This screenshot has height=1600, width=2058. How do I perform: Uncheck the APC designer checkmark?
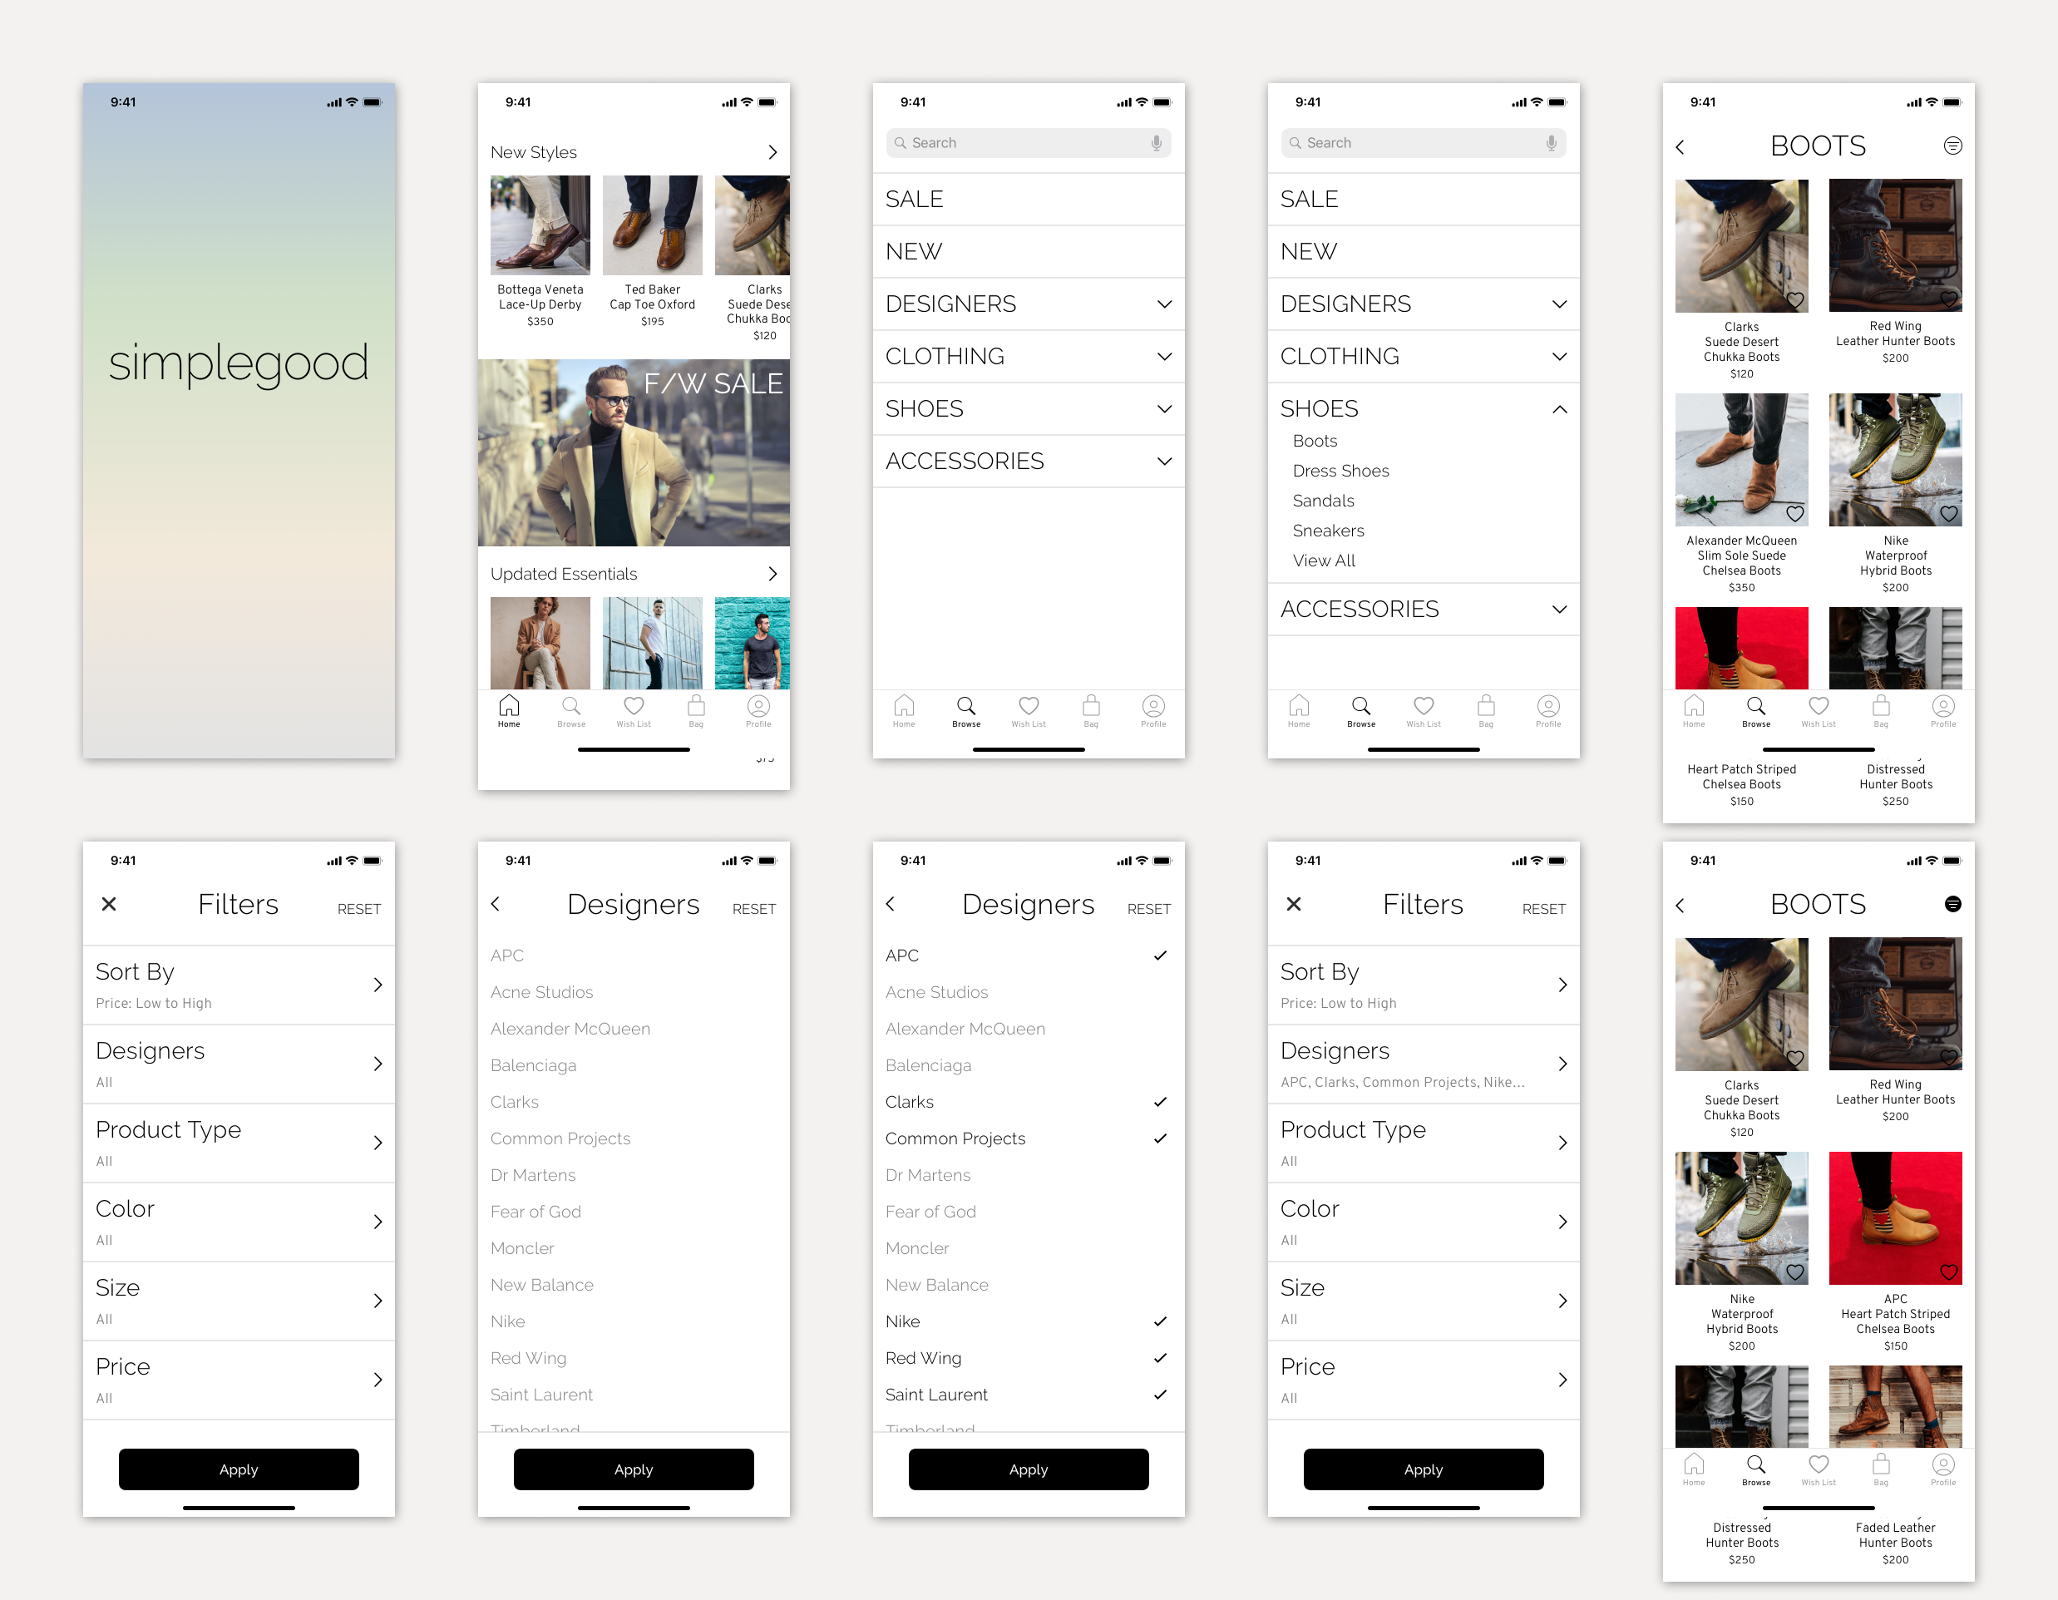[1160, 956]
